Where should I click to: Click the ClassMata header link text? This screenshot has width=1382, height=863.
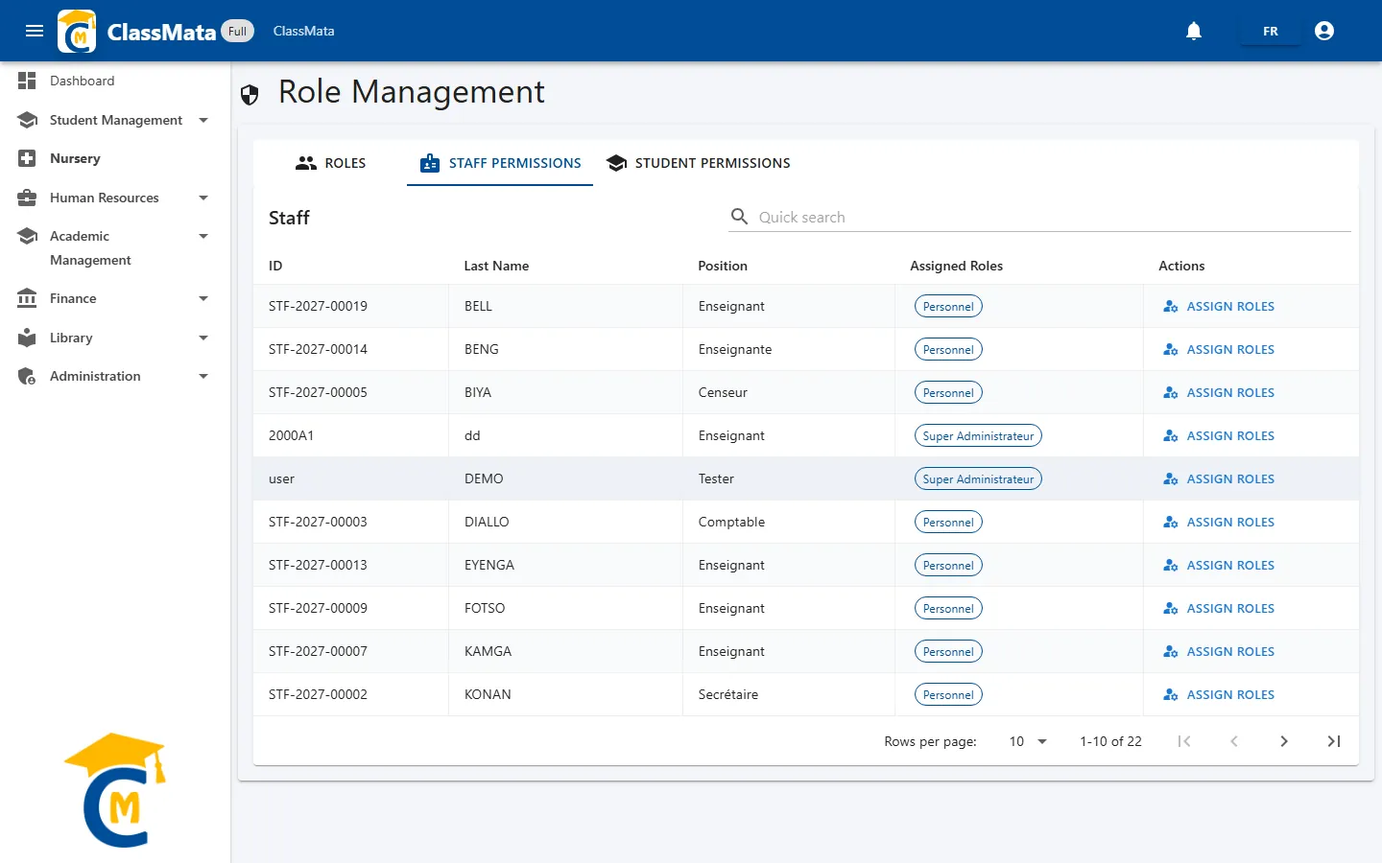pos(303,31)
